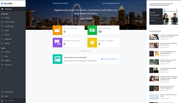Click thumbnail for Social Media article

click(x=154, y=45)
